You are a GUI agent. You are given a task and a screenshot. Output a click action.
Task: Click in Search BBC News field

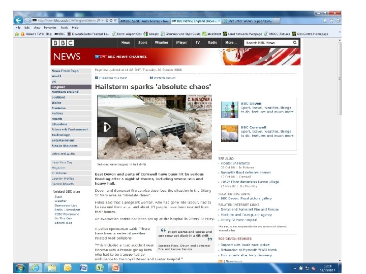pos(268,43)
